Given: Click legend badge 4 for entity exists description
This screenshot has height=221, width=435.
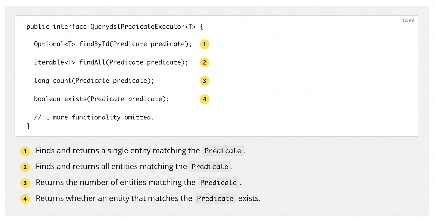Looking at the screenshot, I should tap(25, 199).
